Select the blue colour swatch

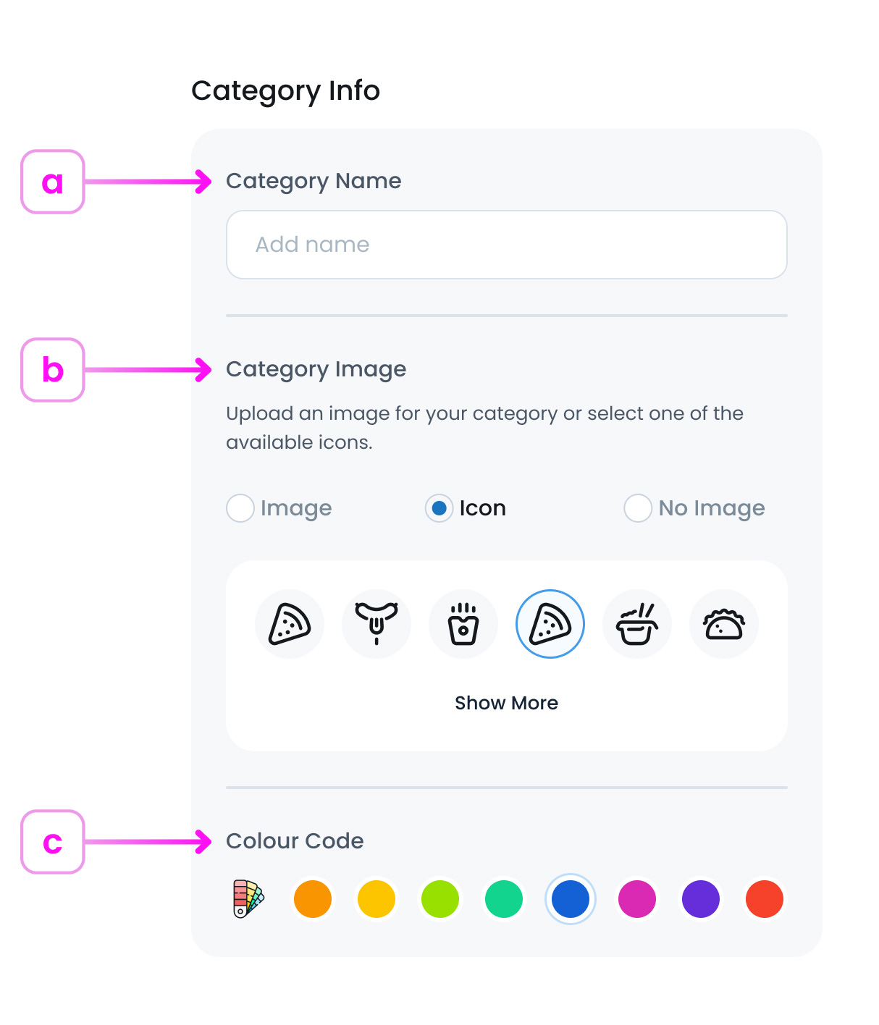click(571, 899)
